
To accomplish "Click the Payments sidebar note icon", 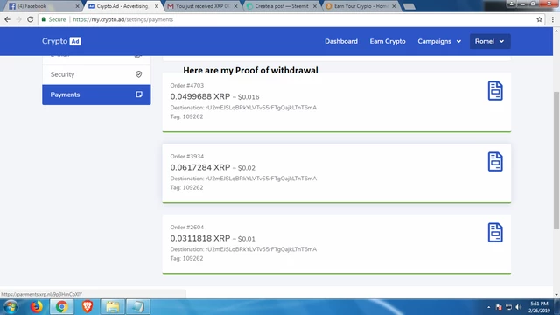I will pyautogui.click(x=139, y=94).
